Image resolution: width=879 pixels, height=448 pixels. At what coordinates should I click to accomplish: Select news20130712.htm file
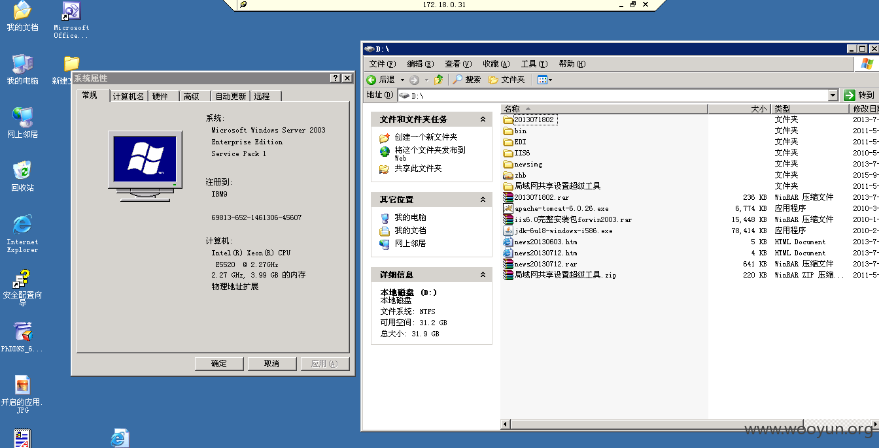coord(540,253)
